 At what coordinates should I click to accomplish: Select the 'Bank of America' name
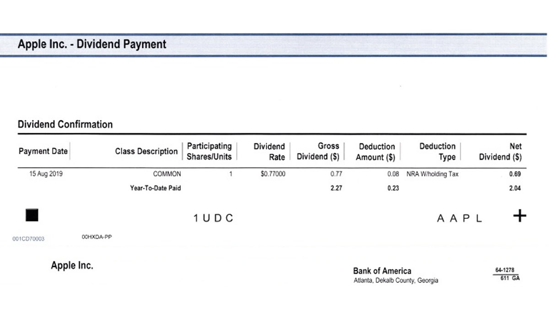pyautogui.click(x=382, y=271)
